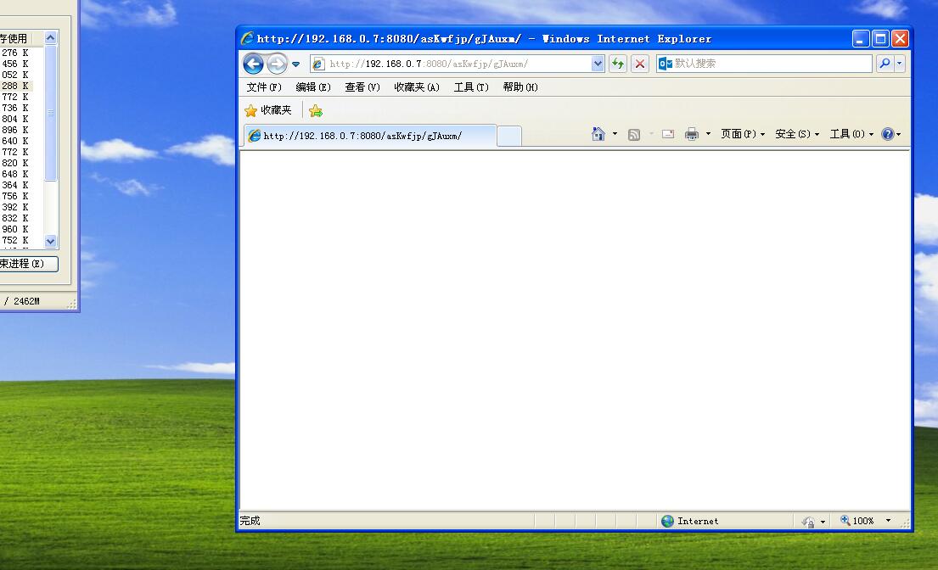Click the Task Manager process list scrollbar thumb
This screenshot has height=570, width=938.
pyautogui.click(x=51, y=113)
